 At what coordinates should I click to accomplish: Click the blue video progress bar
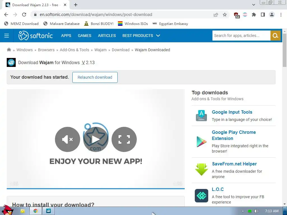click(x=96, y=188)
